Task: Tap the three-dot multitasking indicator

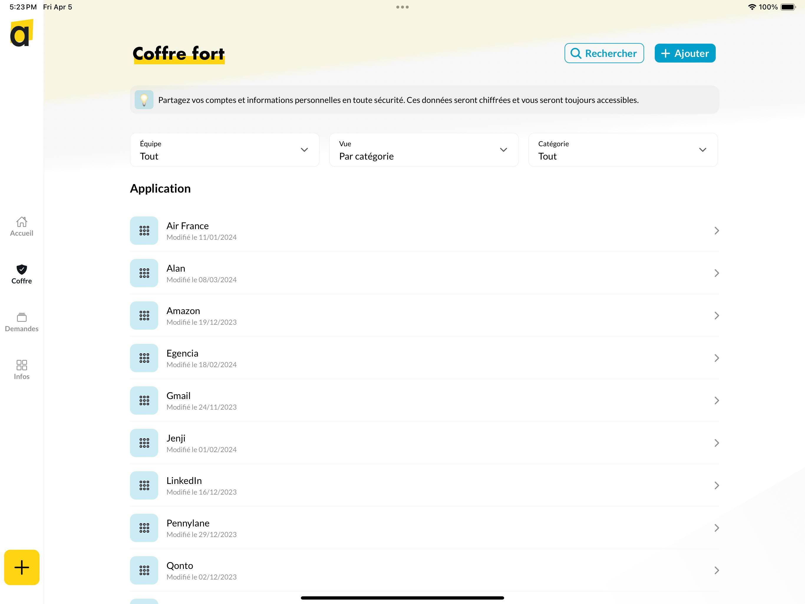Action: point(402,7)
